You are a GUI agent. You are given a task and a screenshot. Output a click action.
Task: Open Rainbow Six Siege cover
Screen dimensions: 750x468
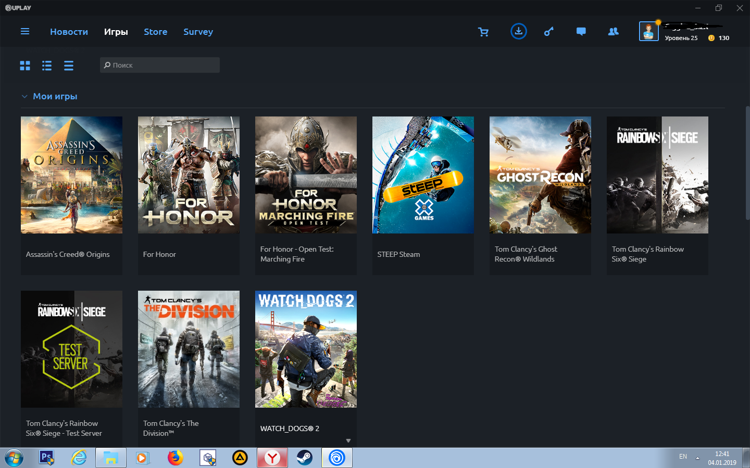[657, 175]
